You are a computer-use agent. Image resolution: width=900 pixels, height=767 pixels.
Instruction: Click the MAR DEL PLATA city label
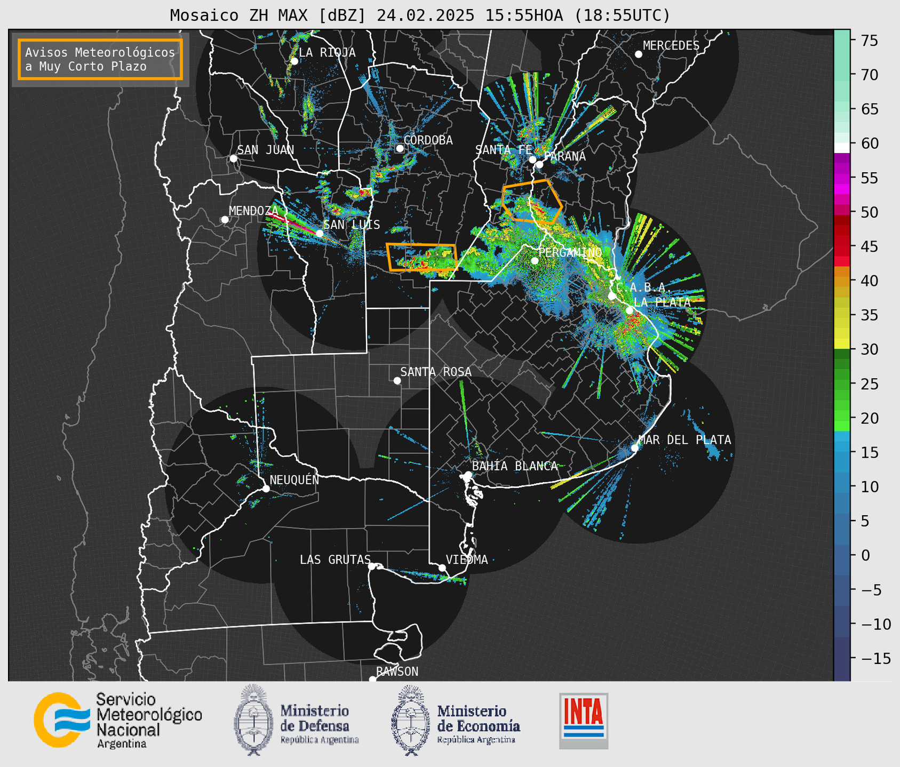tap(684, 440)
